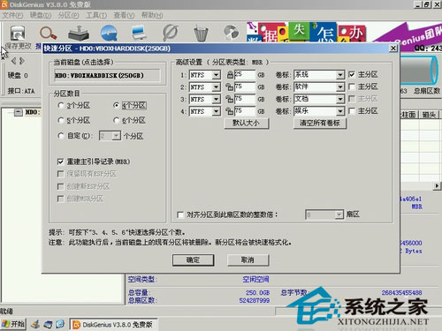This screenshot has height=331, width=442.
Task: Click Clear All Labels (清空所有卷标) button
Action: [x=320, y=124]
